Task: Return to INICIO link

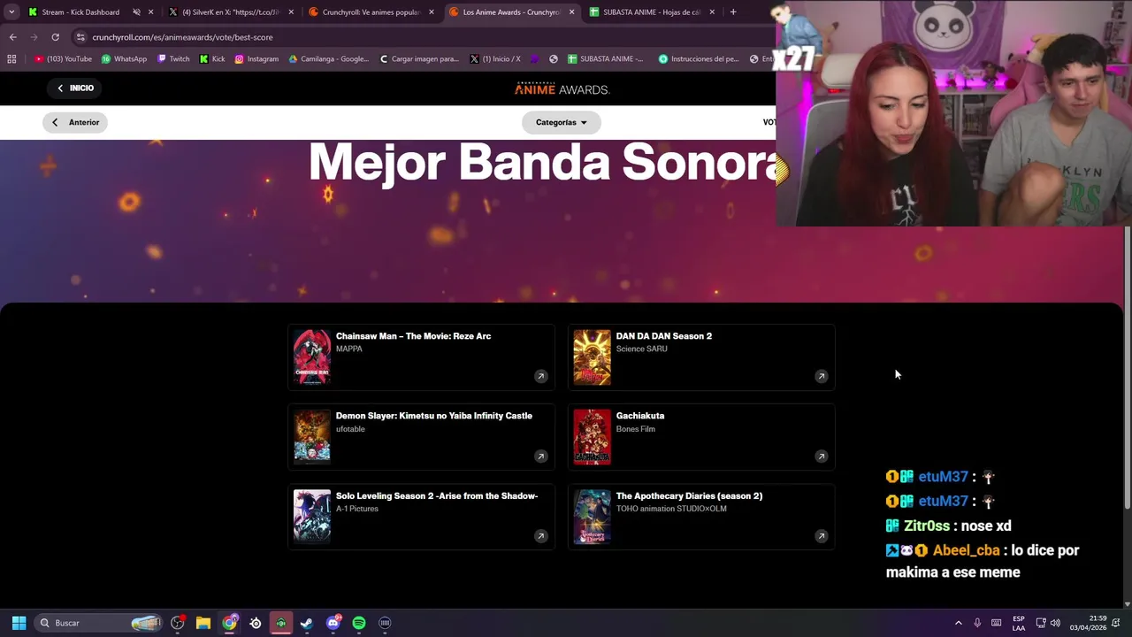Action: [x=75, y=88]
